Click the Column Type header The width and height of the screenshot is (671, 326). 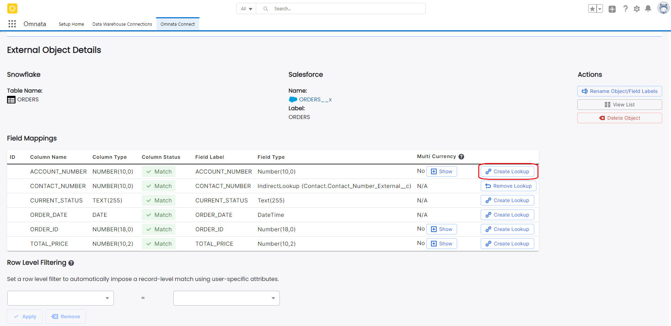coord(110,157)
